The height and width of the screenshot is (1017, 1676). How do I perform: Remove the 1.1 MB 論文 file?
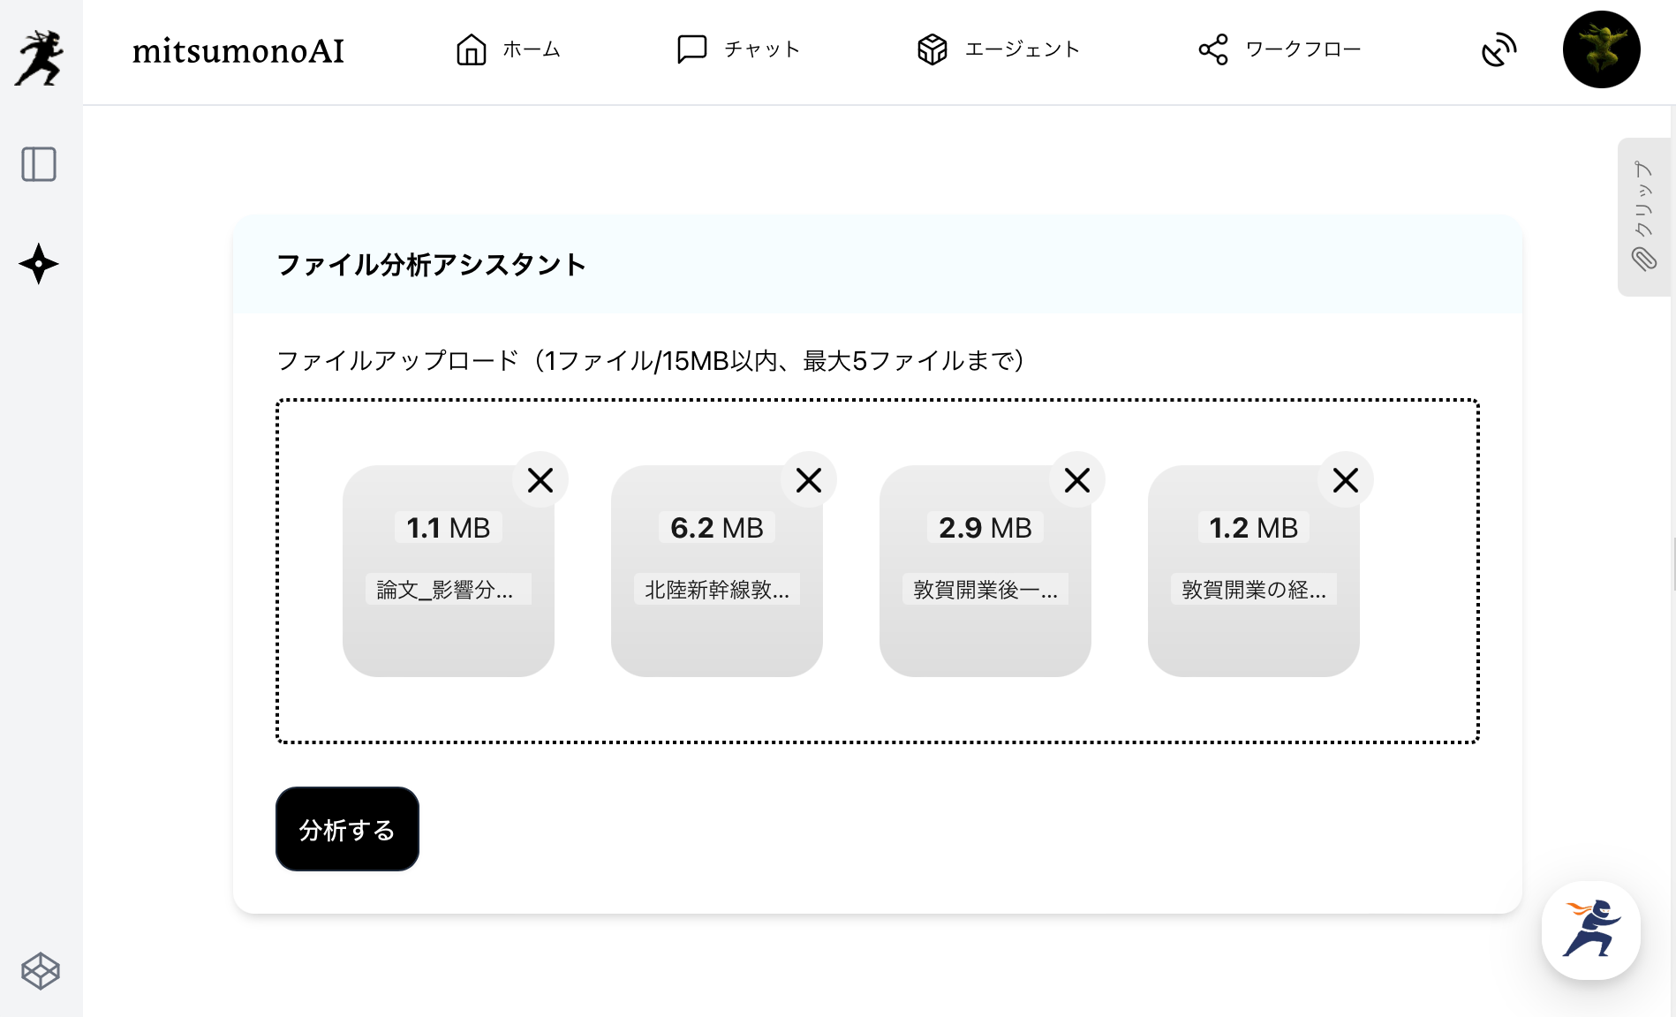(x=540, y=480)
